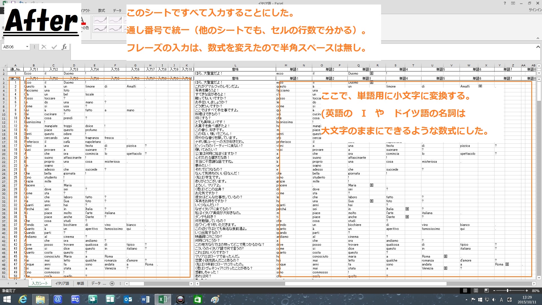Switch to the イタリア語 sheet tab
The height and width of the screenshot is (305, 542).
62,284
